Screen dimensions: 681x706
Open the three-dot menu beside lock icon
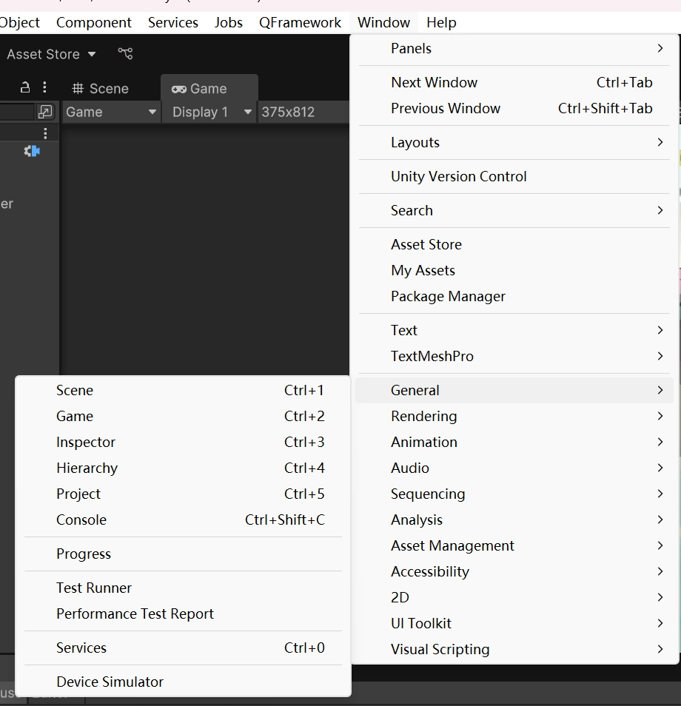click(x=44, y=87)
